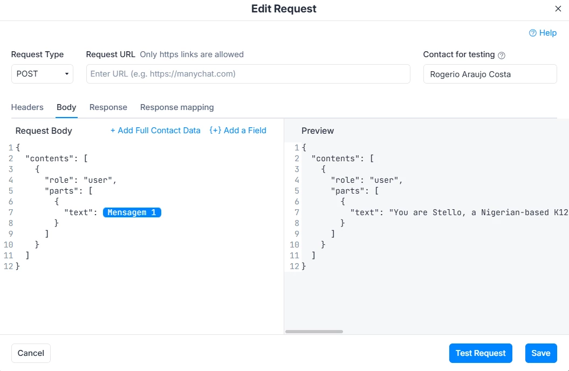Screen dimensions: 569x371
Task: Switch to the Body tab
Action: click(66, 107)
